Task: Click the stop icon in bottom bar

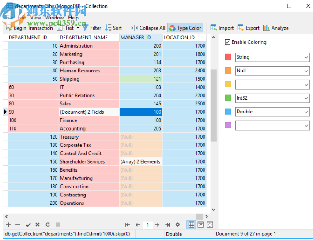Action: [x=58, y=225]
